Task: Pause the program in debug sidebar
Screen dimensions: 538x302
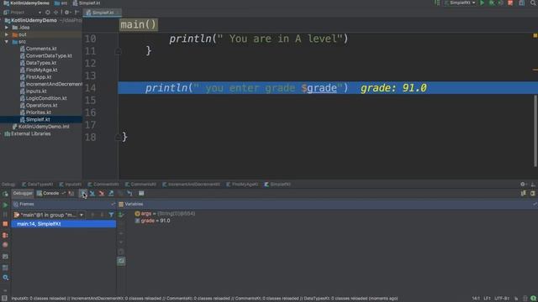Action: (5, 215)
